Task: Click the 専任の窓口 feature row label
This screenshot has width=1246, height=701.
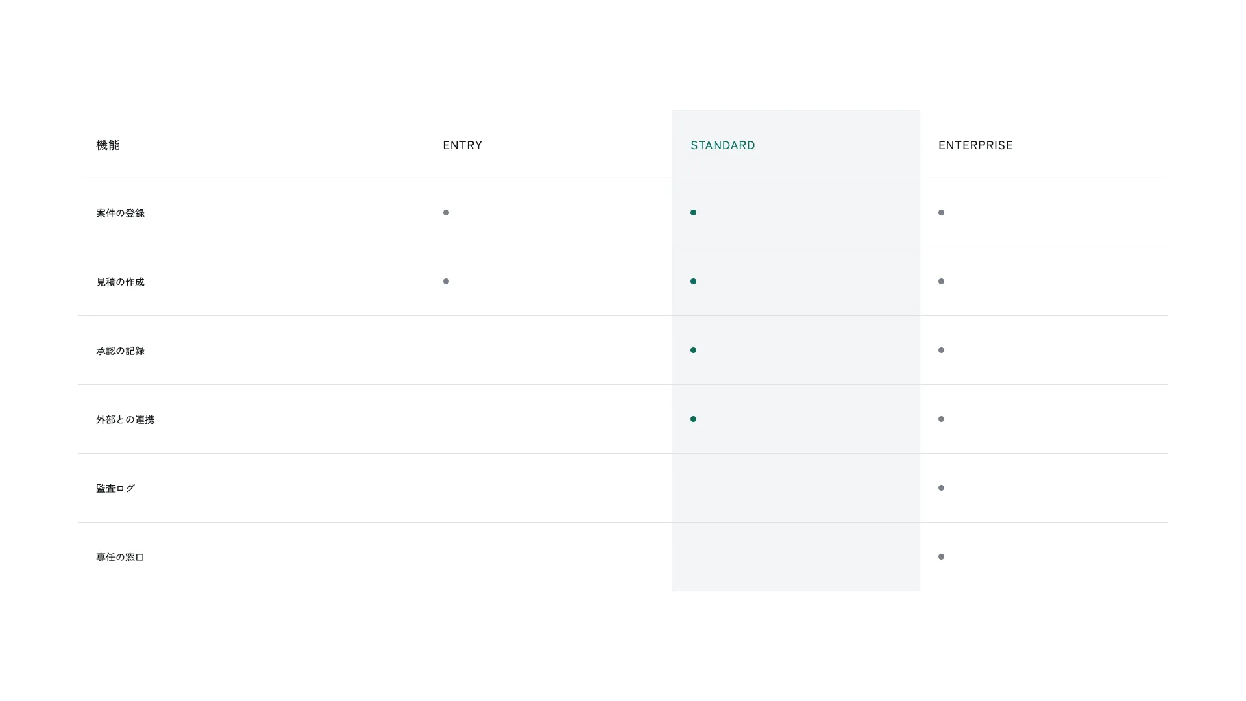Action: click(120, 557)
